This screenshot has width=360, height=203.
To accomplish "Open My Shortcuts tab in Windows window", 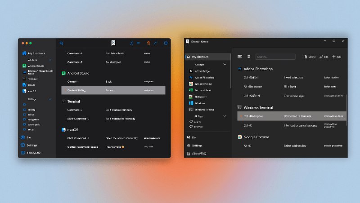I will 208,57.
